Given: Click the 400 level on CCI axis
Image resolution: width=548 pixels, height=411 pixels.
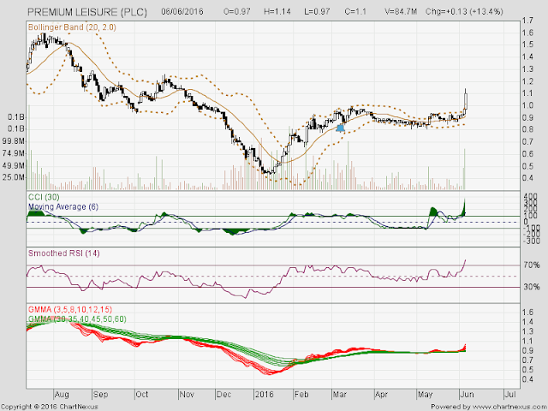Looking at the screenshot, I should point(529,196).
